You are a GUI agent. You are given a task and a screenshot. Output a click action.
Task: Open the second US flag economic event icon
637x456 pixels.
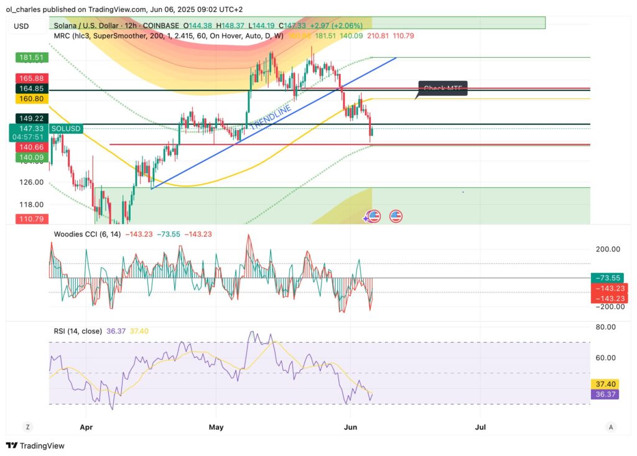(x=396, y=216)
